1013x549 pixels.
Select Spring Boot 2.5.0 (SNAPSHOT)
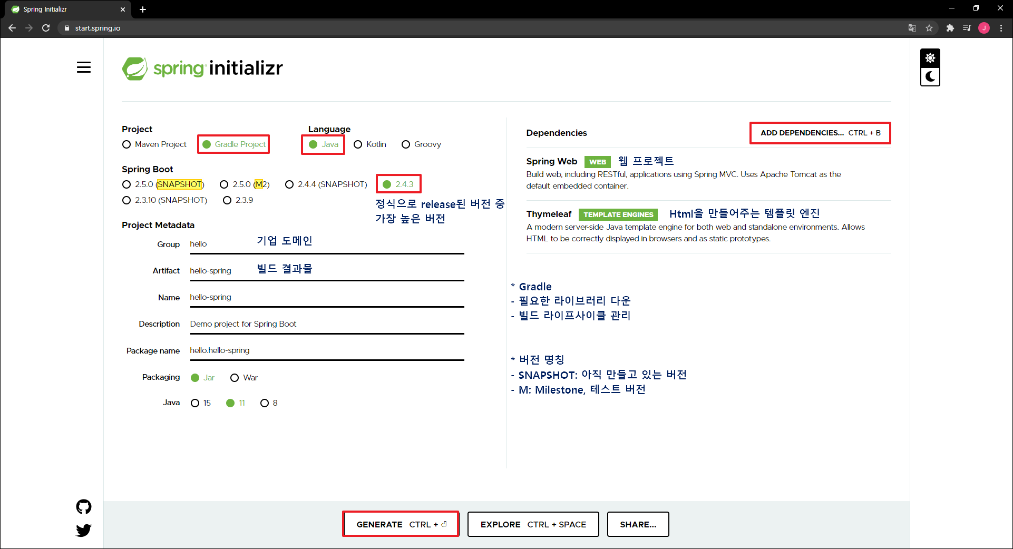pyautogui.click(x=163, y=184)
